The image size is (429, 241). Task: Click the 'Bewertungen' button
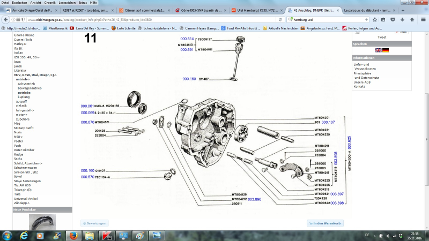pyautogui.click(x=95, y=223)
